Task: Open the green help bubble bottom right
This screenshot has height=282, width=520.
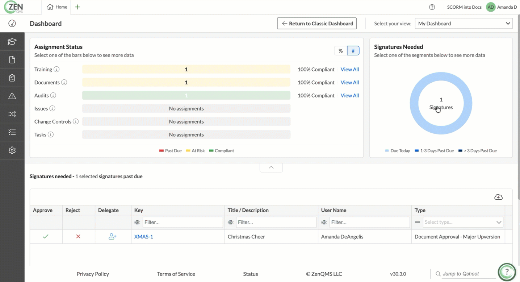Action: [x=507, y=272]
